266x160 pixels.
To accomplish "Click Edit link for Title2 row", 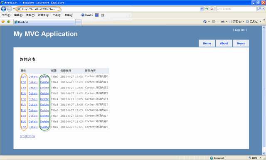I will pos(23,88).
